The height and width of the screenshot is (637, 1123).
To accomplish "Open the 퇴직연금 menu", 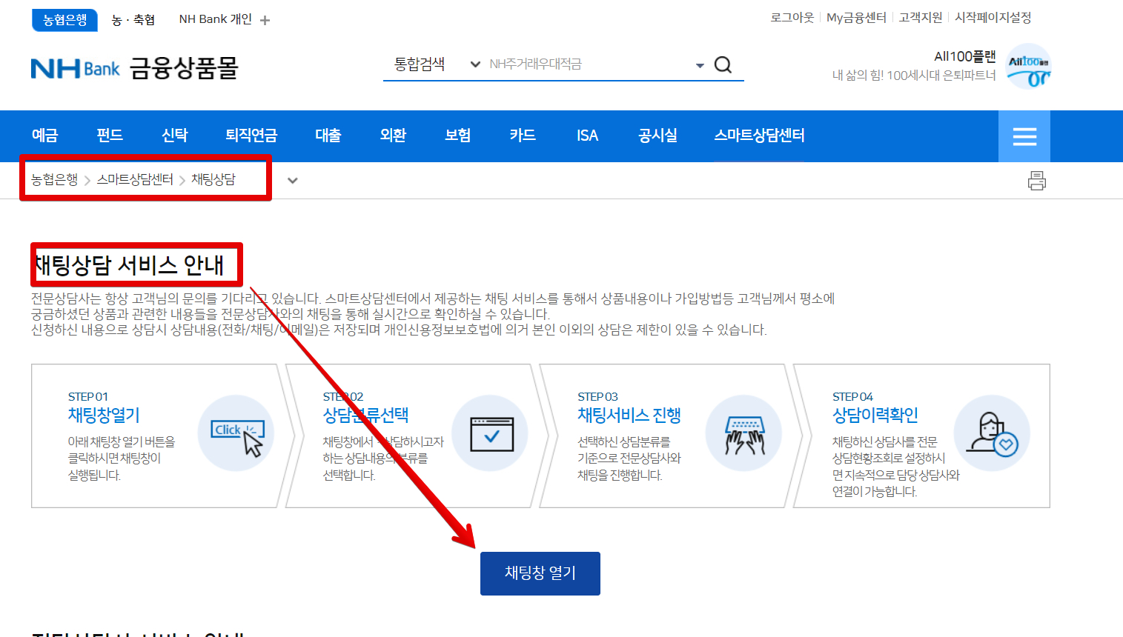I will [x=251, y=136].
